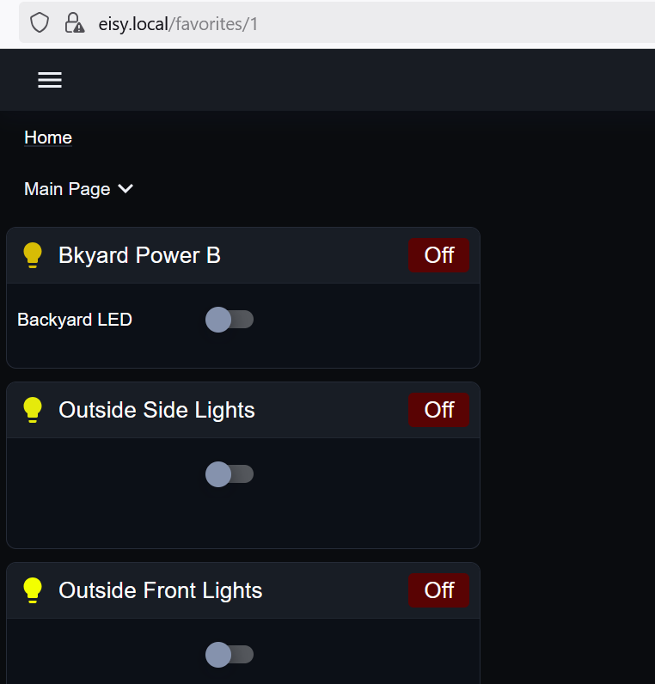Image resolution: width=655 pixels, height=684 pixels.
Task: Click the shield tracking protection icon
Action: 40,22
